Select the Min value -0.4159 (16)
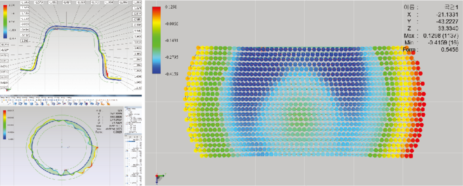 coord(441,43)
